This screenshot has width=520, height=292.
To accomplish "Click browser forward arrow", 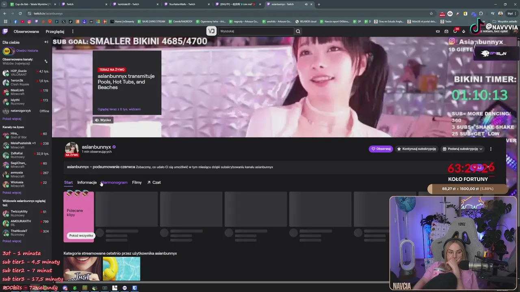I will pos(13,13).
